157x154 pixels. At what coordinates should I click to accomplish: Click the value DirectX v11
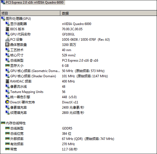70,102
